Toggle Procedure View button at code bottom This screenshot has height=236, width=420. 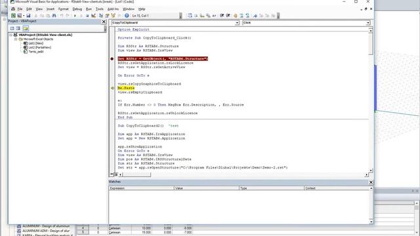tap(112, 174)
